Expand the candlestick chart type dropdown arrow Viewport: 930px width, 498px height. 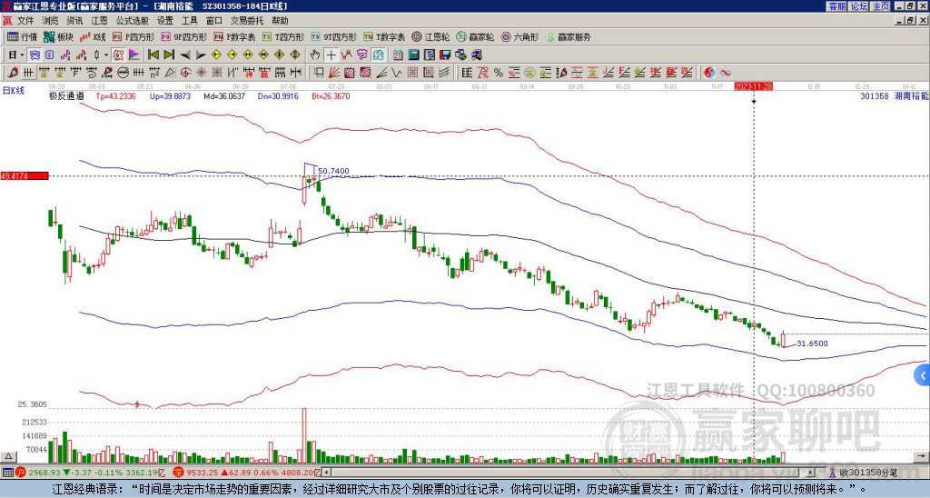pos(106,55)
